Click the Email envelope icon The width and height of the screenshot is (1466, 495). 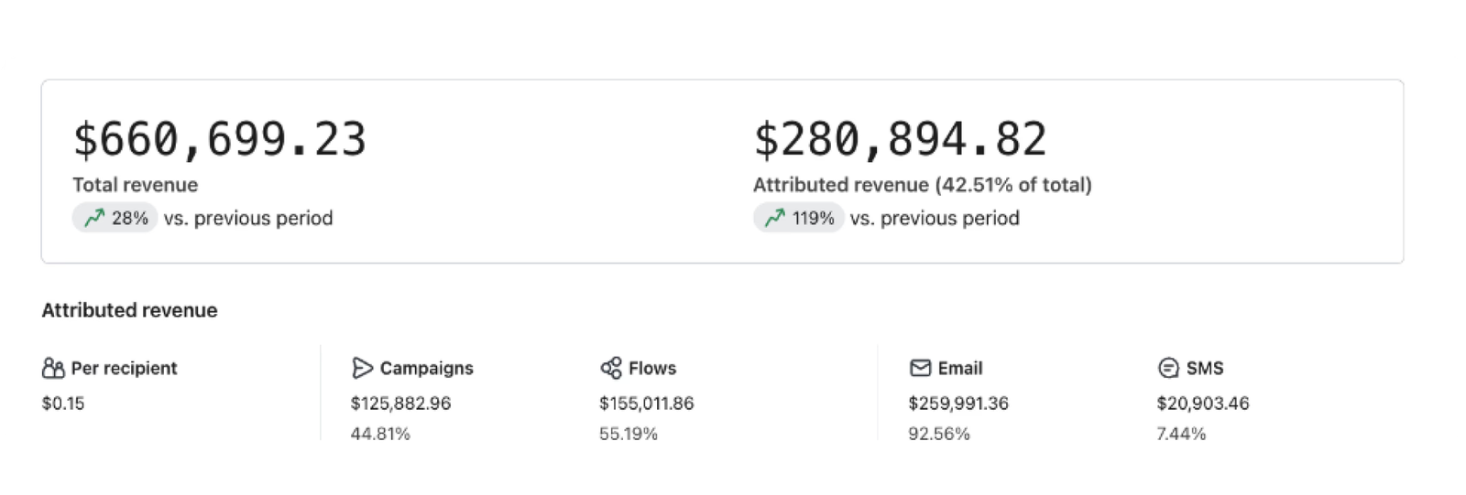click(x=920, y=368)
